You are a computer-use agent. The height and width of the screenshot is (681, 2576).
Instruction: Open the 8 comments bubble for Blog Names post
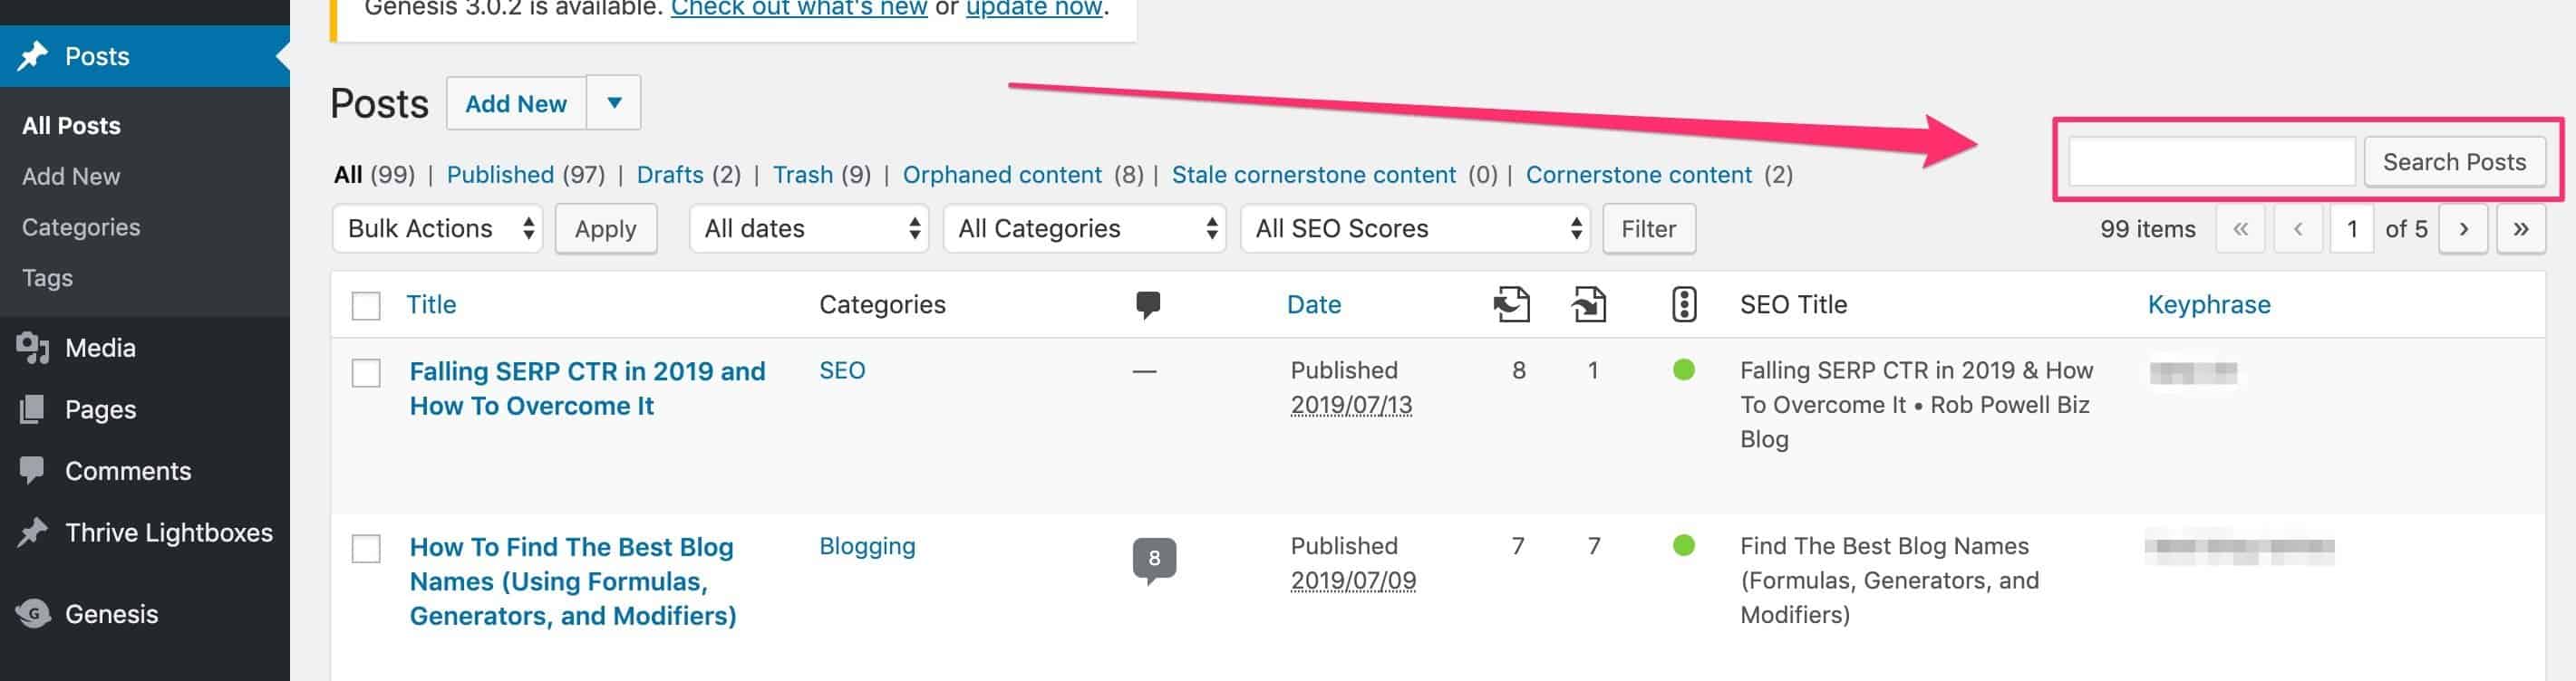(1154, 559)
